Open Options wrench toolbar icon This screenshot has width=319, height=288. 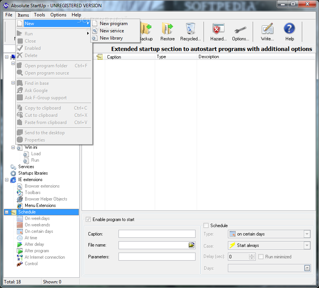point(240,30)
